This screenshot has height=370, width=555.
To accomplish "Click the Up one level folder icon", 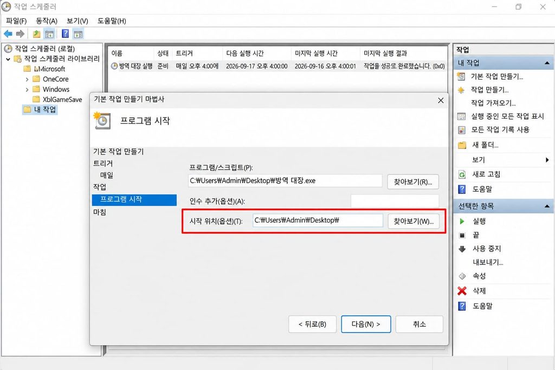I will (36, 34).
